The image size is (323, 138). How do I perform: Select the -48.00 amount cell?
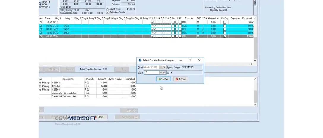(102, 83)
